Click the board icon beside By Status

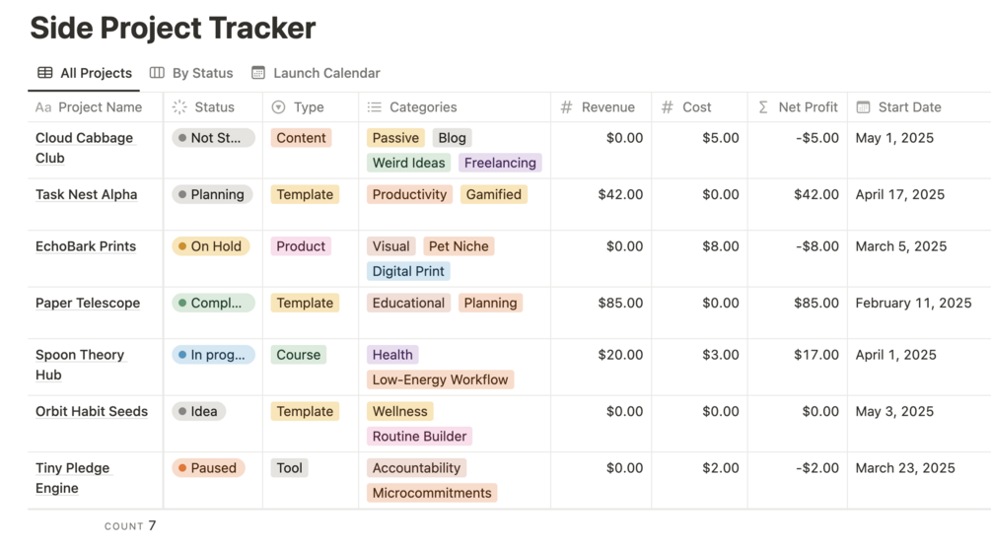[157, 73]
